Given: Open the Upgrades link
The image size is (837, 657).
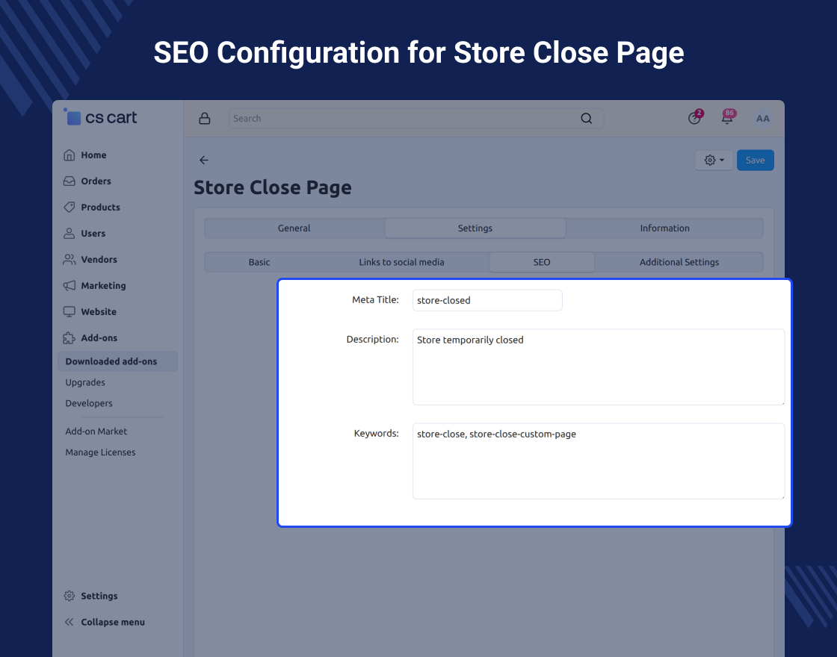Looking at the screenshot, I should (x=85, y=382).
